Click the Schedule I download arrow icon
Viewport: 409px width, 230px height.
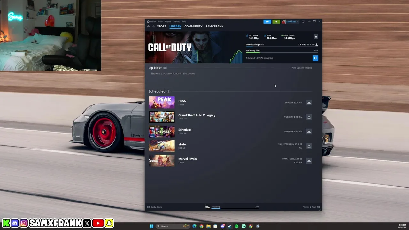[309, 132]
